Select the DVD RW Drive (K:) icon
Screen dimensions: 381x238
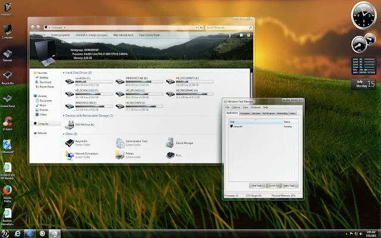click(x=70, y=124)
